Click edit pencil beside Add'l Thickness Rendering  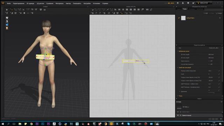219,87
